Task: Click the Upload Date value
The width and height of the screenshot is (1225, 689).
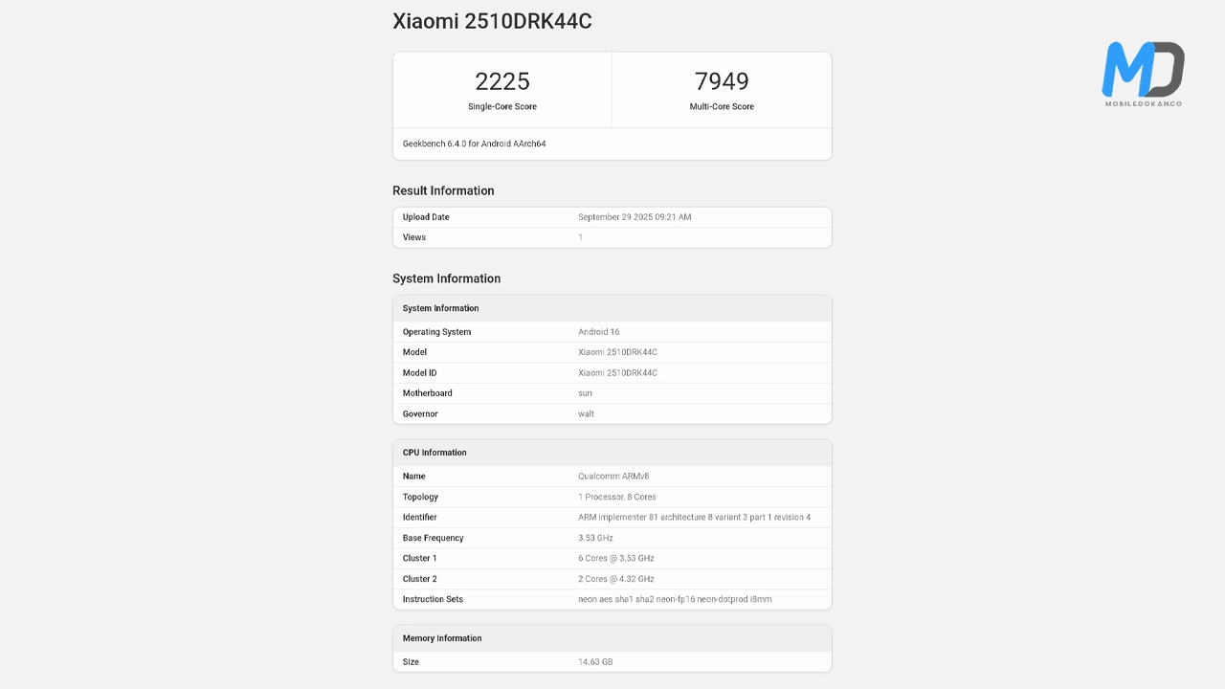Action: tap(635, 217)
